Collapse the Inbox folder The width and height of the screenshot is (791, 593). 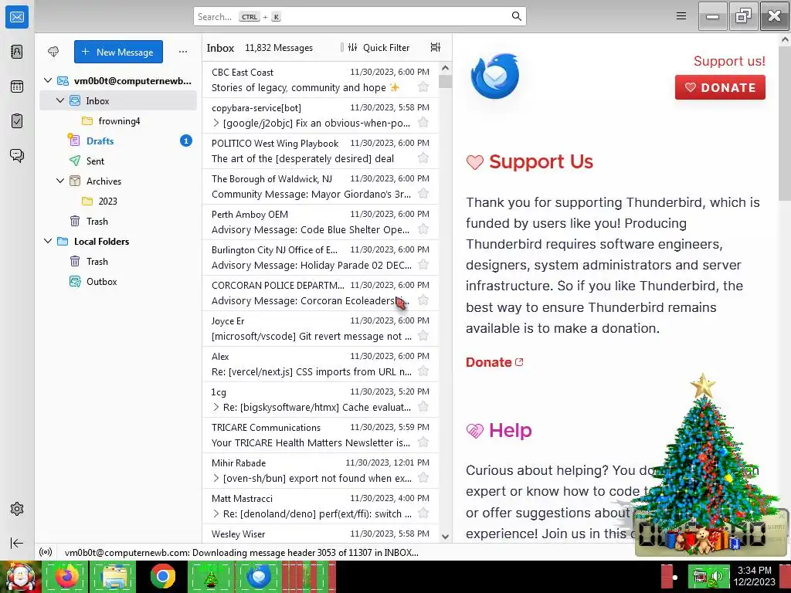pyautogui.click(x=60, y=100)
